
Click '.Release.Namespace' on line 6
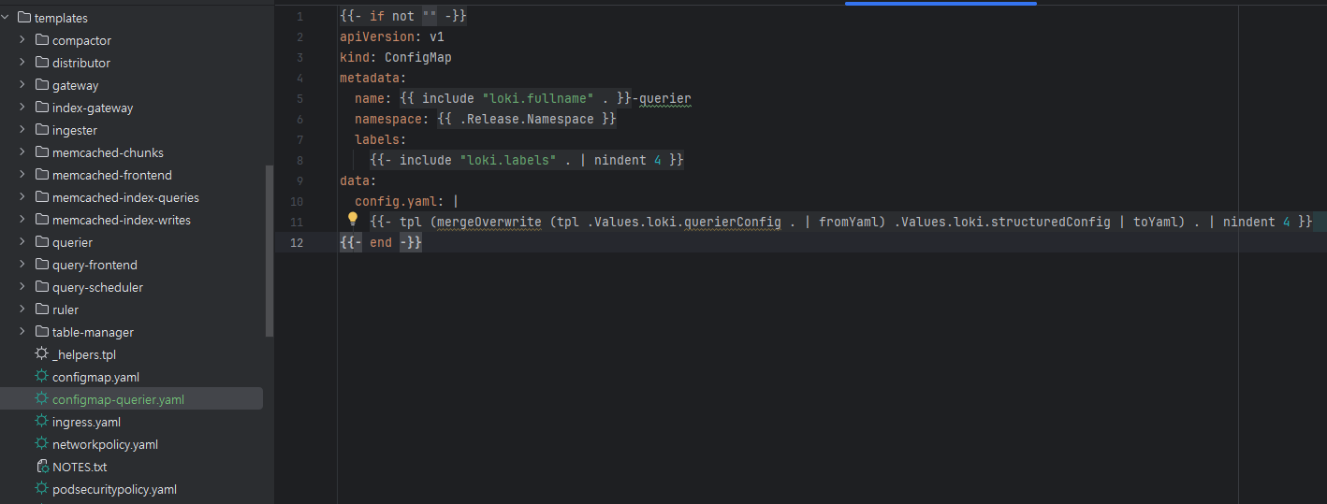527,119
